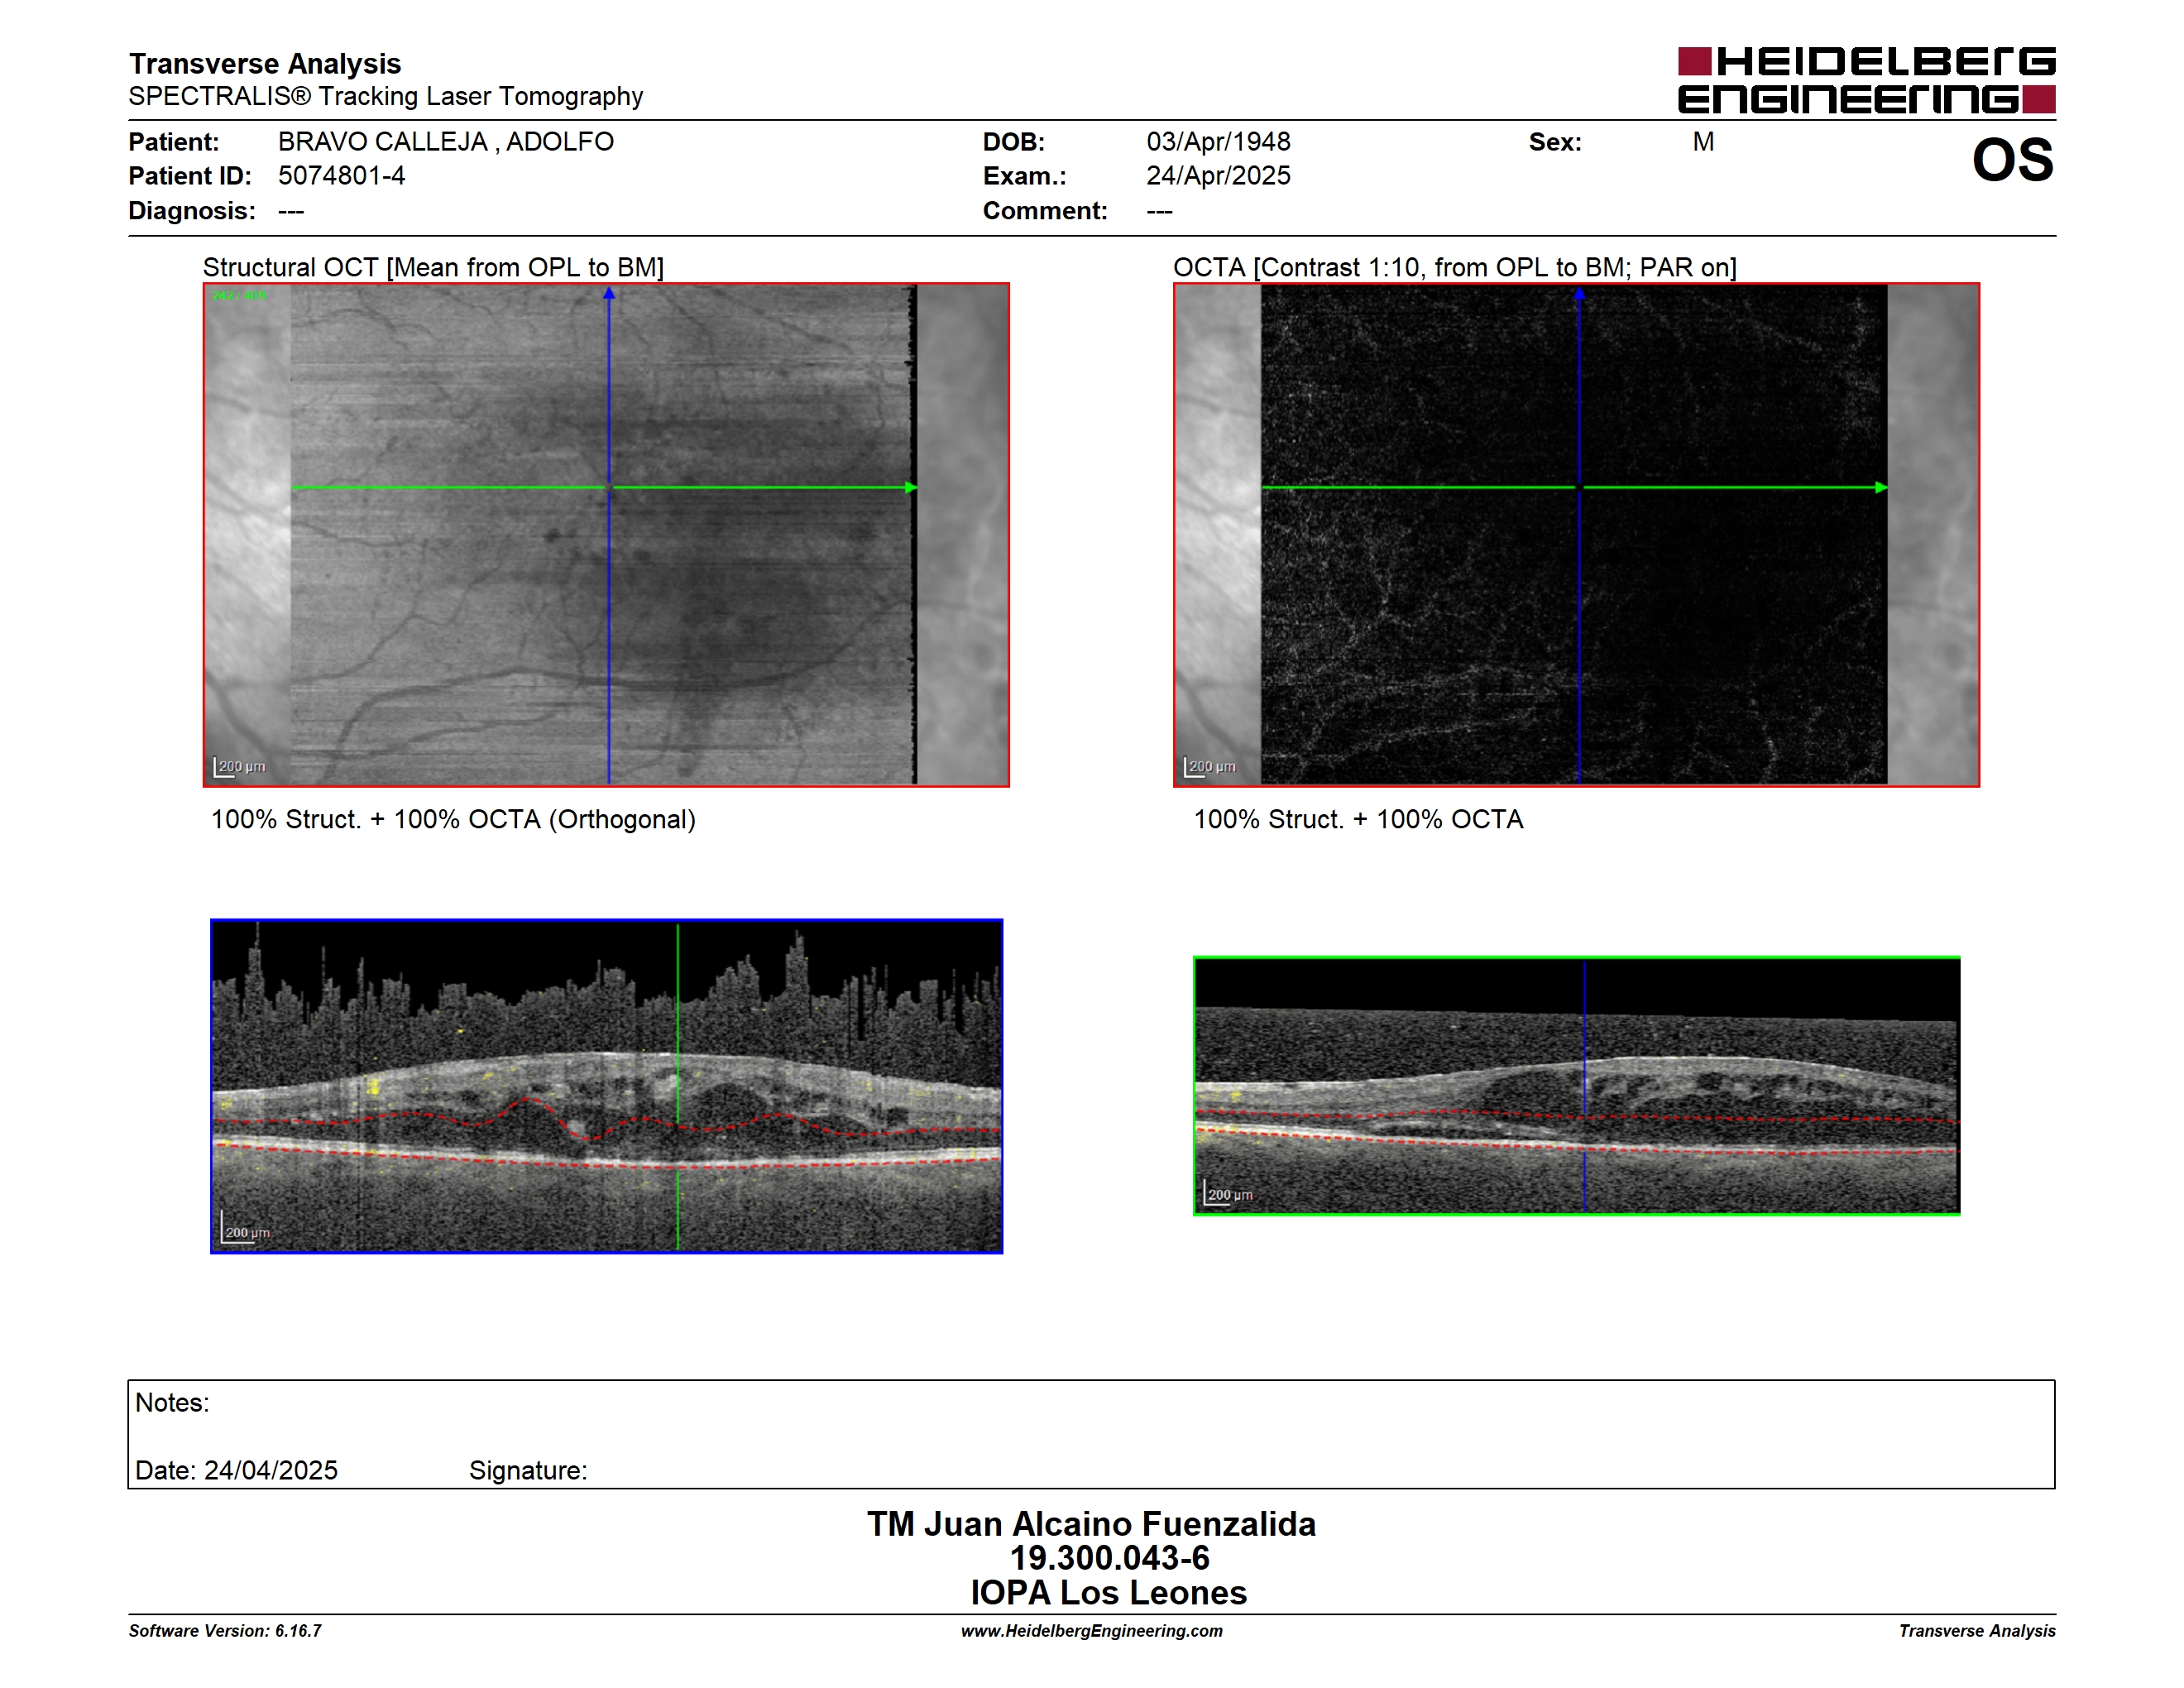Click 'Date: 24/04/2025' in notes box
2184x1688 pixels.
(236, 1470)
